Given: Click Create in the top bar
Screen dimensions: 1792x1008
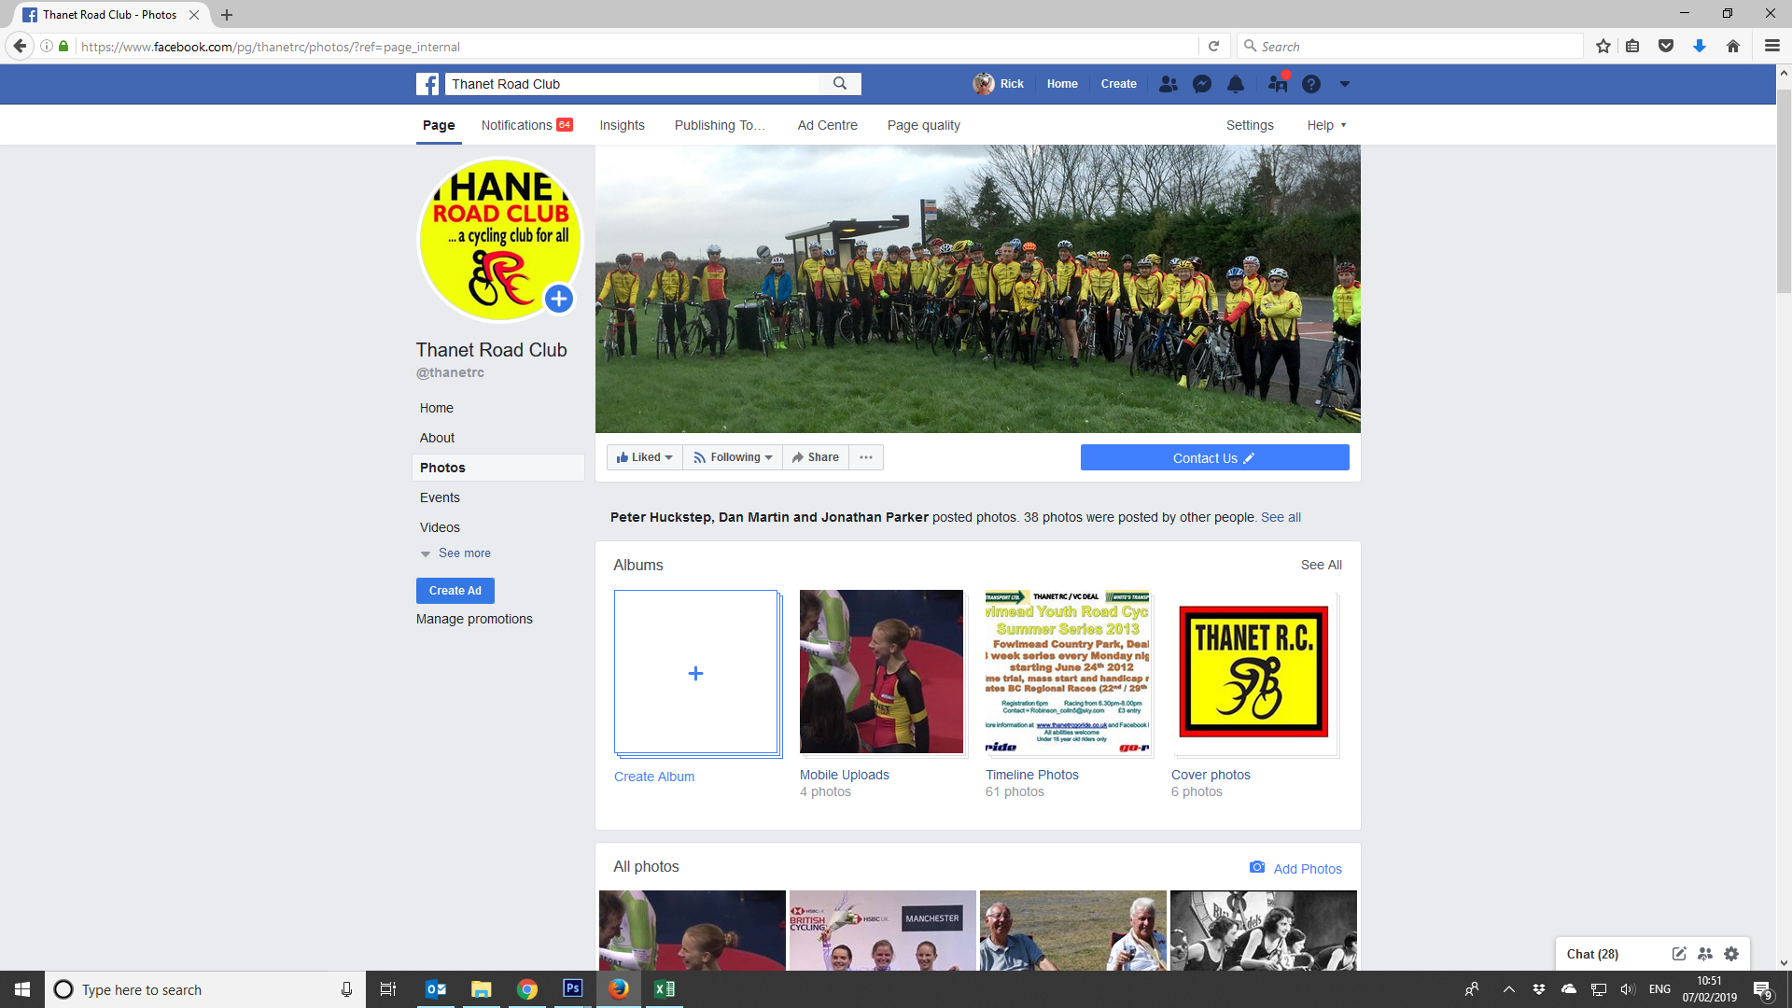Looking at the screenshot, I should (1118, 84).
